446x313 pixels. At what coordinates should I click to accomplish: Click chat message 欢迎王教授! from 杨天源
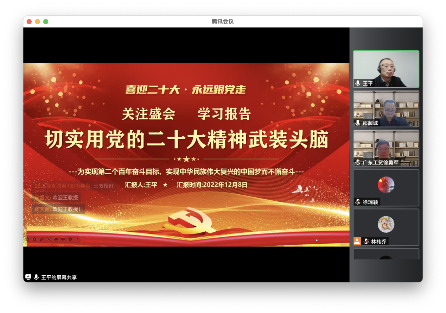58,209
